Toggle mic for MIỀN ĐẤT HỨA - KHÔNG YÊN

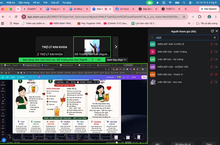211,67
